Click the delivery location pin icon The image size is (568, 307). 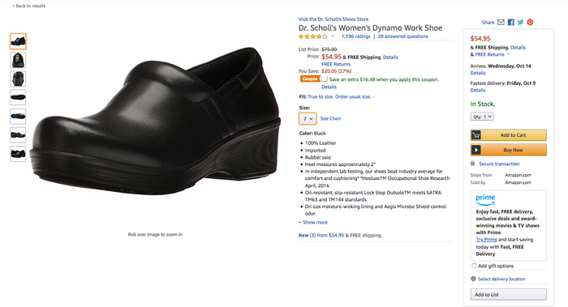473,279
